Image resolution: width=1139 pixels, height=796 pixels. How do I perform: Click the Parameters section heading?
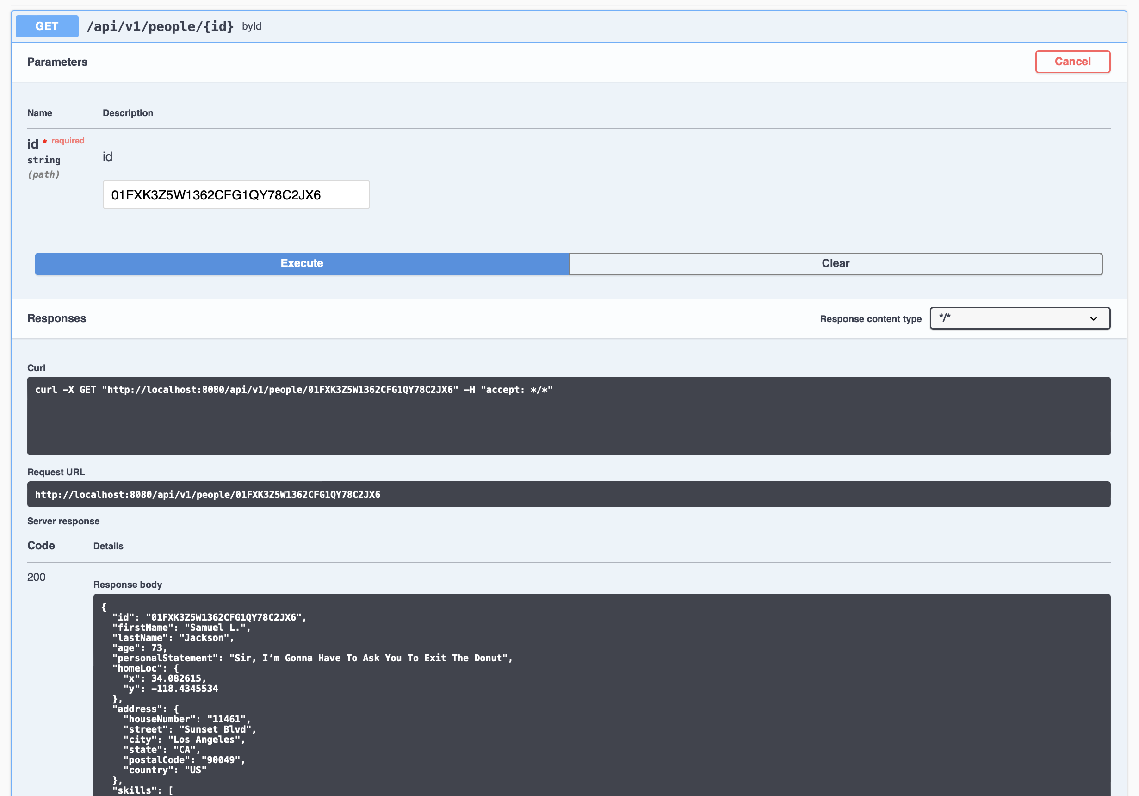[x=57, y=62]
